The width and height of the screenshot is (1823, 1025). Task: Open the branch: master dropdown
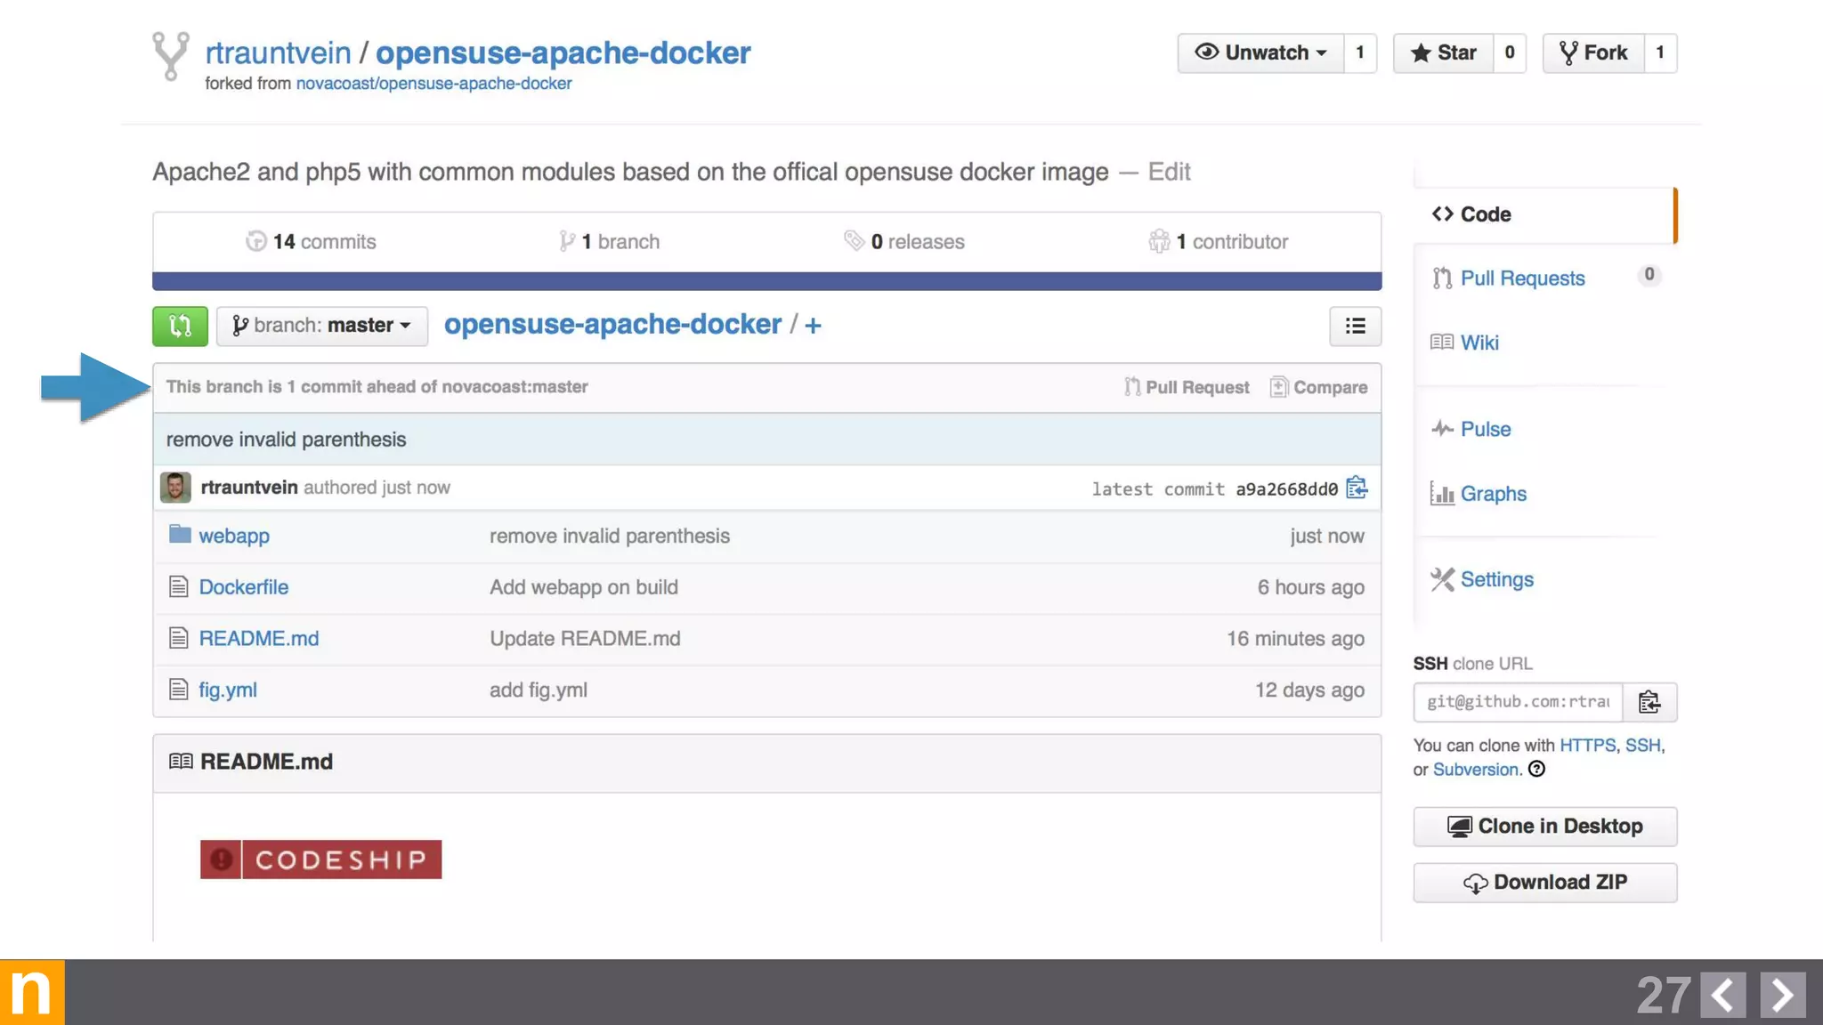(322, 326)
